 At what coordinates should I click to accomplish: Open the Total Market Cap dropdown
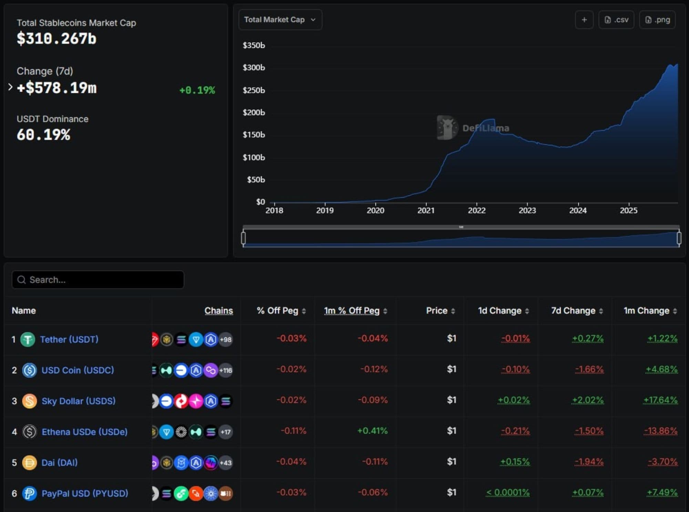click(x=280, y=20)
